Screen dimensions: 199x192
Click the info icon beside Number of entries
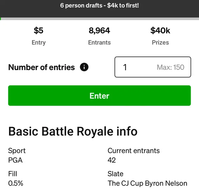[84, 67]
